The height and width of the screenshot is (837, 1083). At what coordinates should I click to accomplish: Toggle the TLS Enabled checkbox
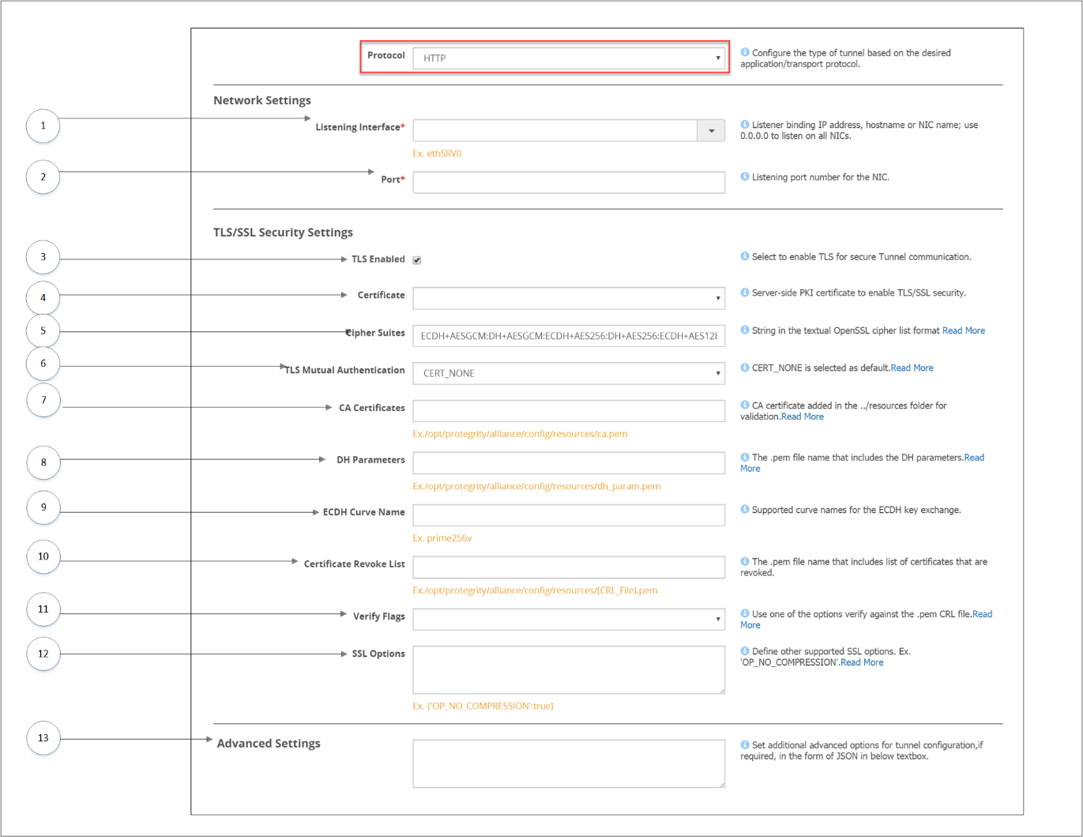(416, 258)
